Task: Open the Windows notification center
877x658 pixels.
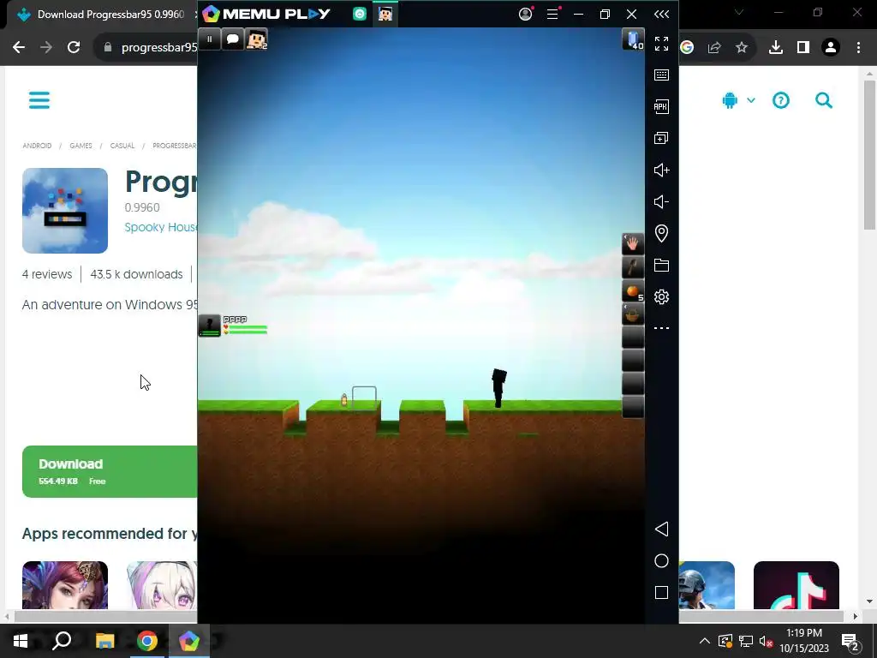Action: pyautogui.click(x=850, y=643)
